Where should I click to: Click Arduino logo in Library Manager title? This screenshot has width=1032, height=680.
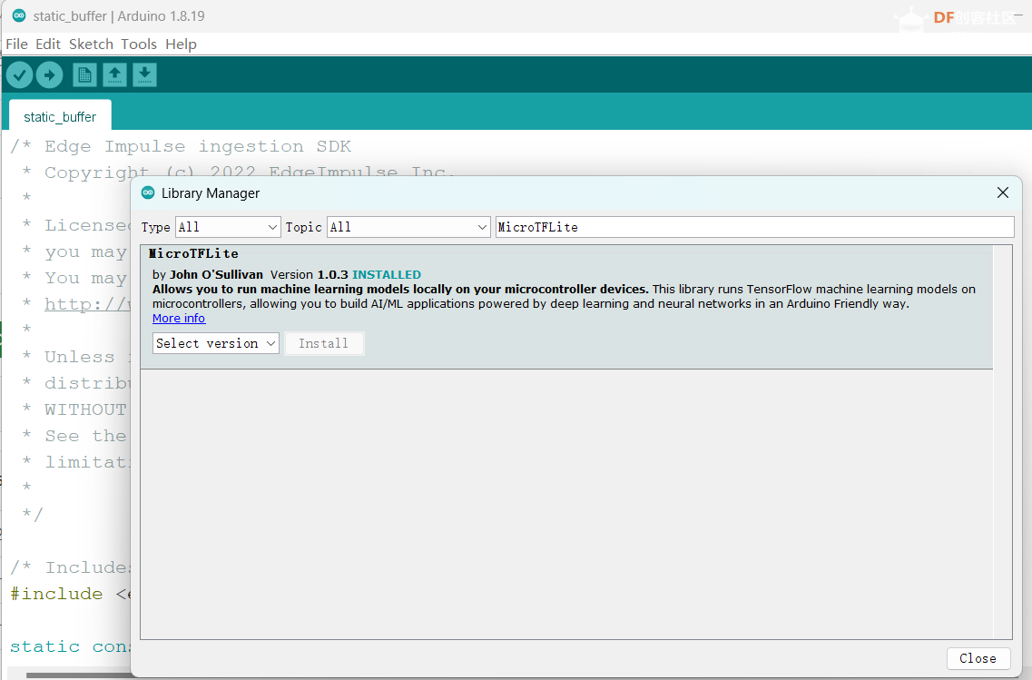pos(148,192)
